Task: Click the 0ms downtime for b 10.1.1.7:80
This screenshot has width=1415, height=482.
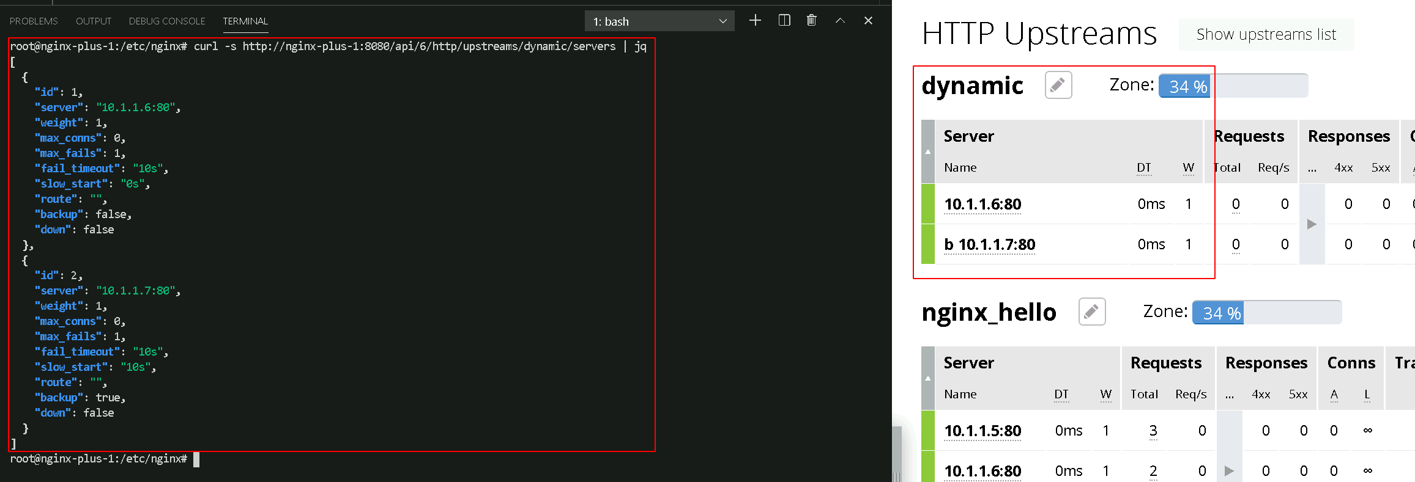Action: pyautogui.click(x=1151, y=244)
